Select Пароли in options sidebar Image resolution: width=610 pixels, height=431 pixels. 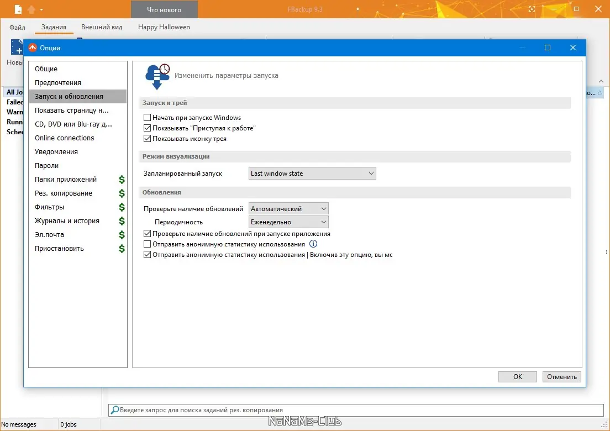pos(78,166)
